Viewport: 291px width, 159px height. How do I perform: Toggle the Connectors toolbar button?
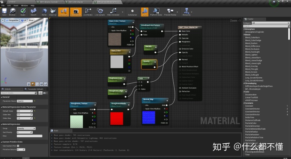coord(64,12)
